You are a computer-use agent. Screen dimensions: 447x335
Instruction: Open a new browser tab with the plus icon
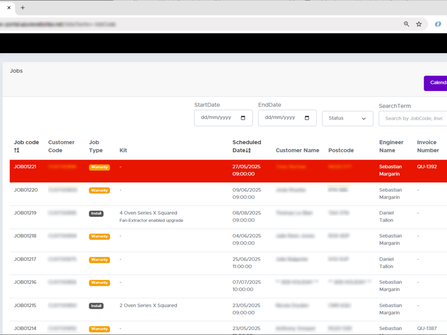pyautogui.click(x=21, y=8)
